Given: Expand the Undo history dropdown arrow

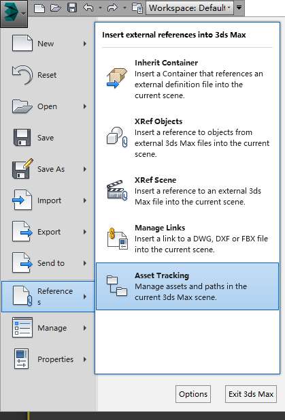Looking at the screenshot, I should coord(100,7).
